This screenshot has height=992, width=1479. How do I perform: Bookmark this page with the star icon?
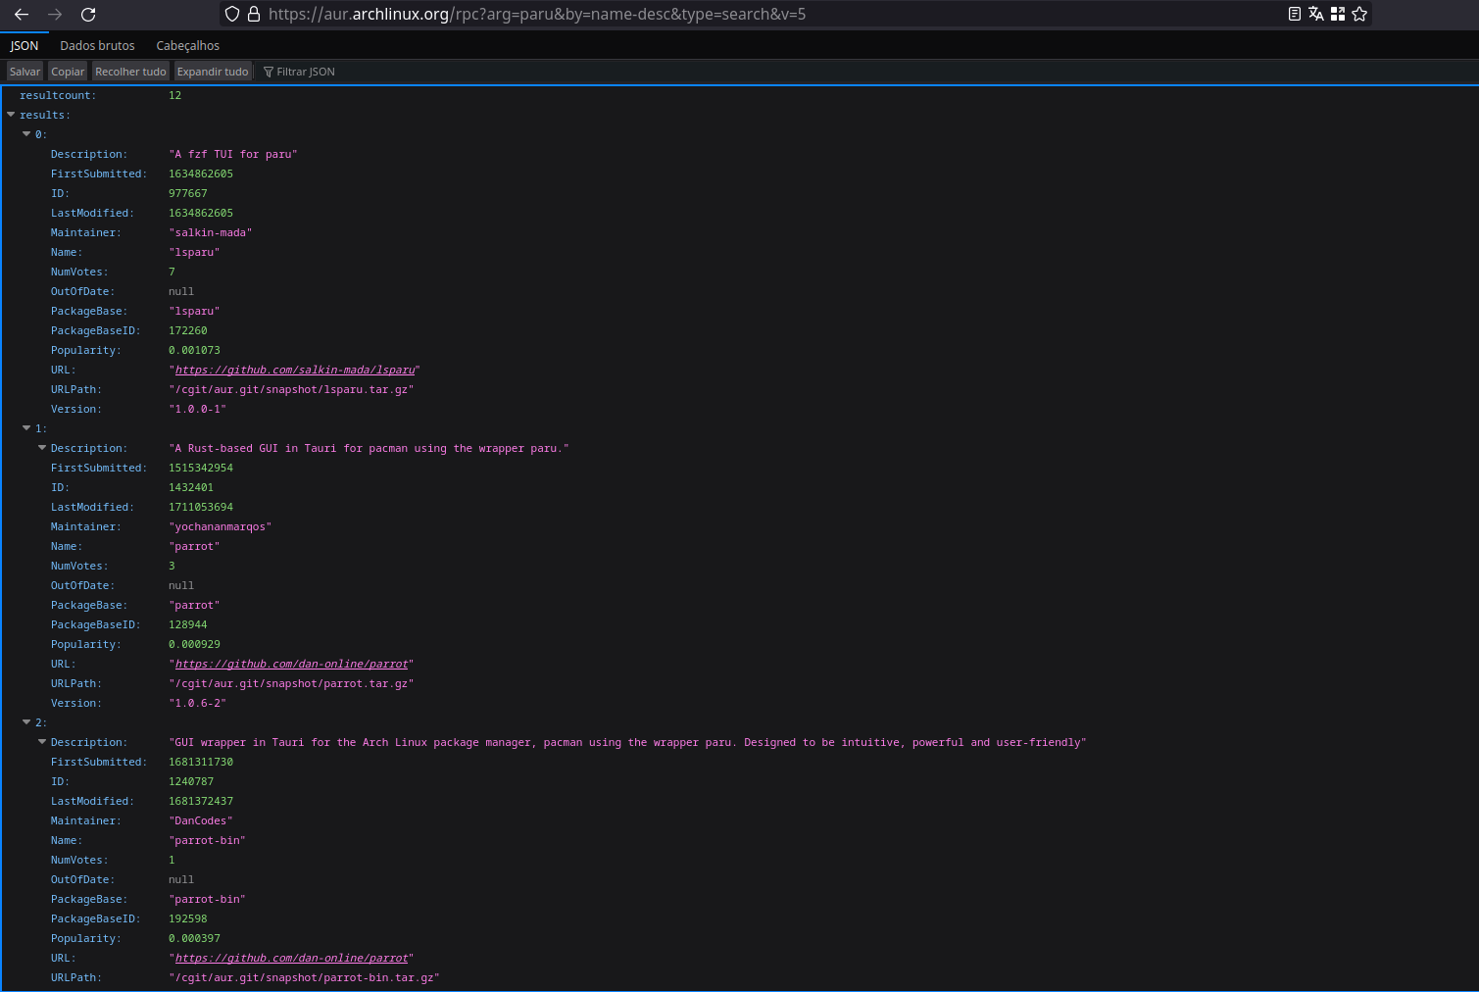pyautogui.click(x=1359, y=14)
